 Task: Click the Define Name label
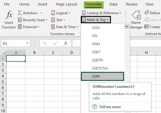[x=155, y=13]
